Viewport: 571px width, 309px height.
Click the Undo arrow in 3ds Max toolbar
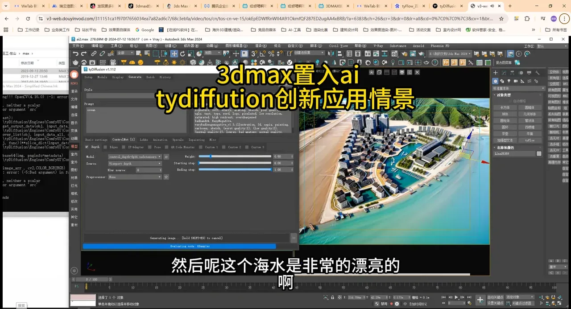76,54
